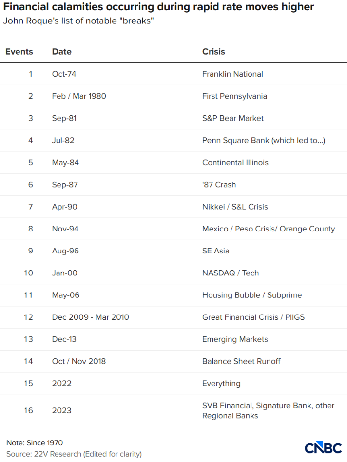
Task: Select the S&P Bear Market entry
Action: point(233,118)
